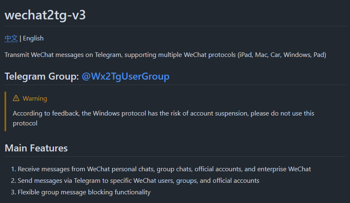Click the warning triangle icon

(x=16, y=98)
